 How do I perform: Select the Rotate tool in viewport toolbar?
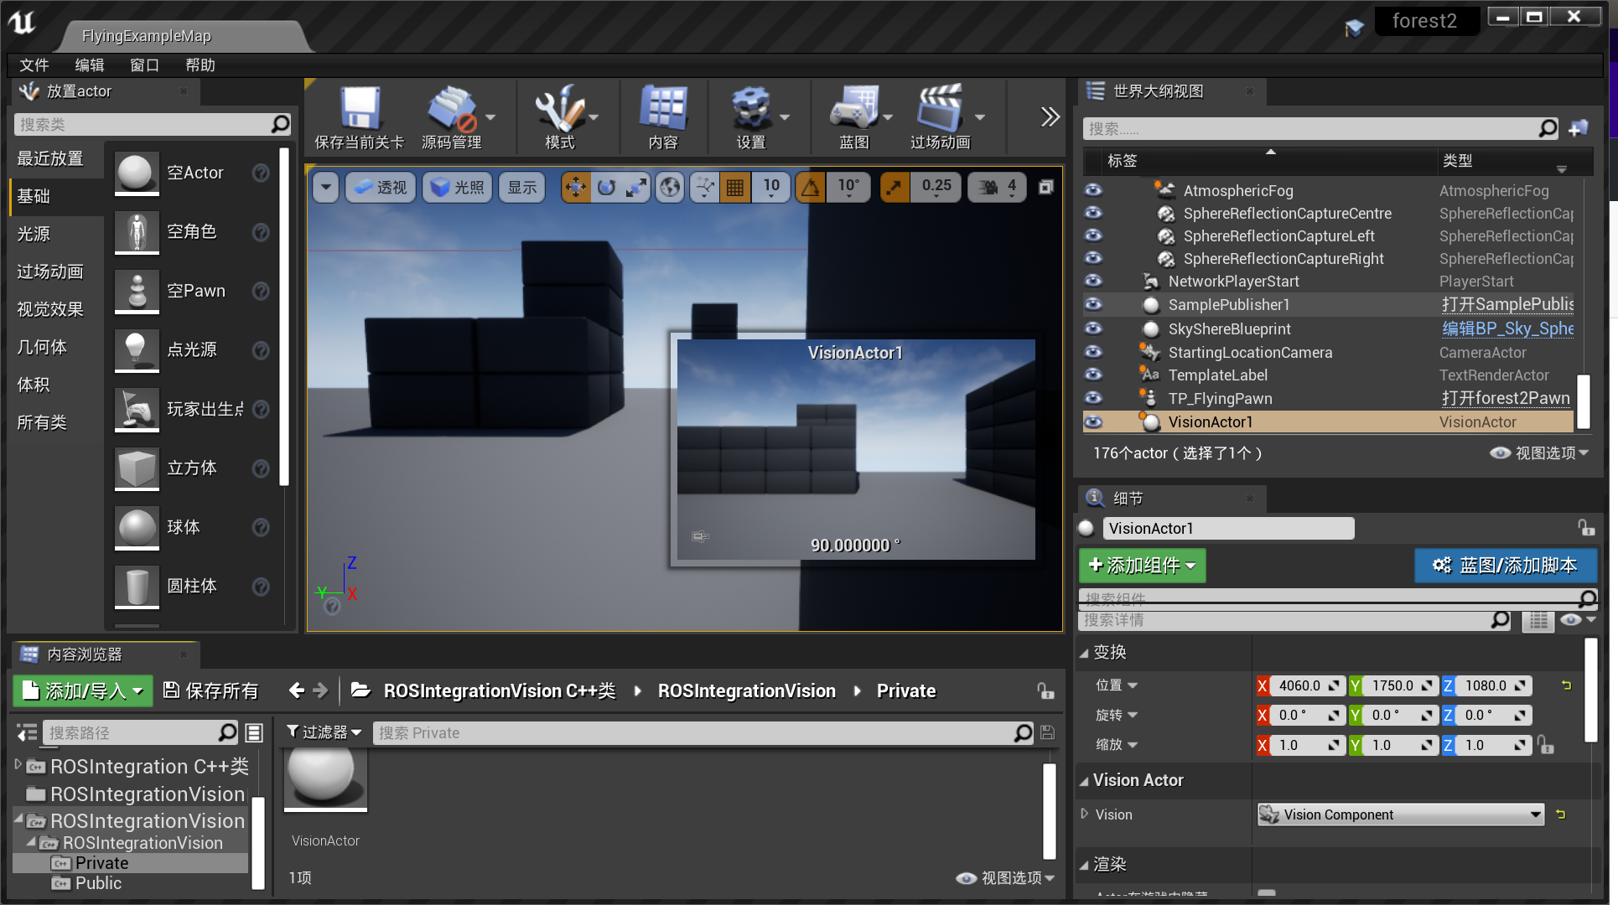point(606,187)
